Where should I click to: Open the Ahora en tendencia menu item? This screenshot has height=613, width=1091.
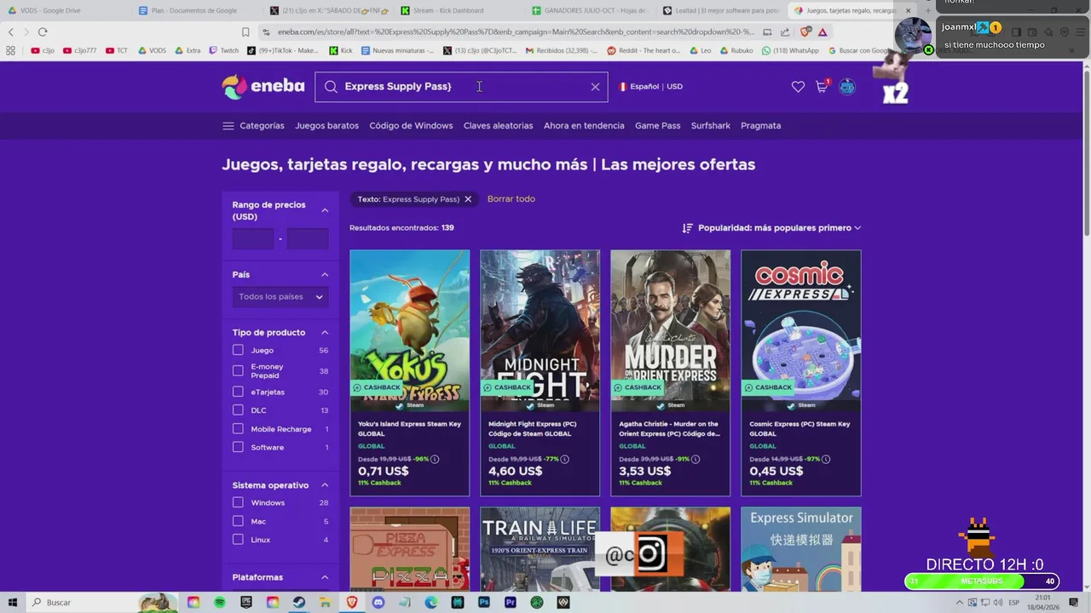[x=584, y=126]
